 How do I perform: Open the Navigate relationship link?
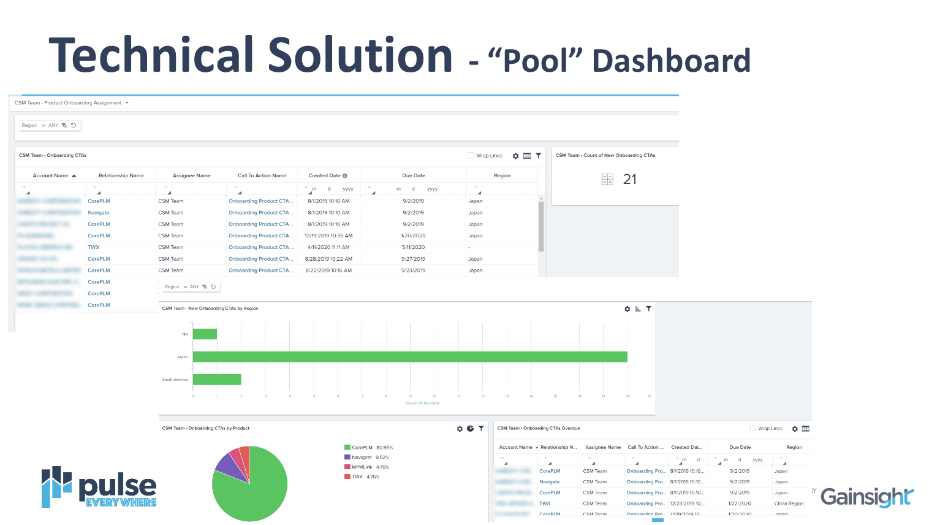pyautogui.click(x=99, y=213)
